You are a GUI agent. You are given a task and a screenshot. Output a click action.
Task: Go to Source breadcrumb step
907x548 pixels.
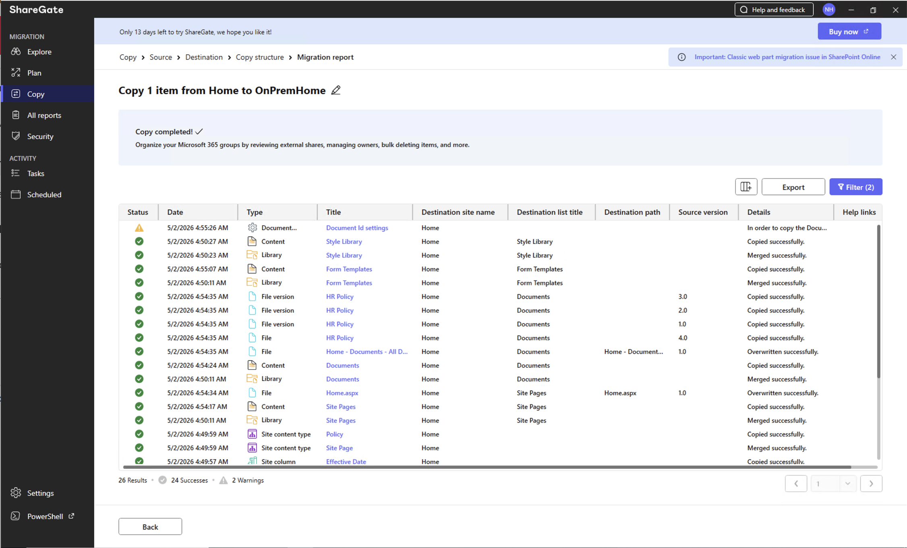[x=161, y=57]
